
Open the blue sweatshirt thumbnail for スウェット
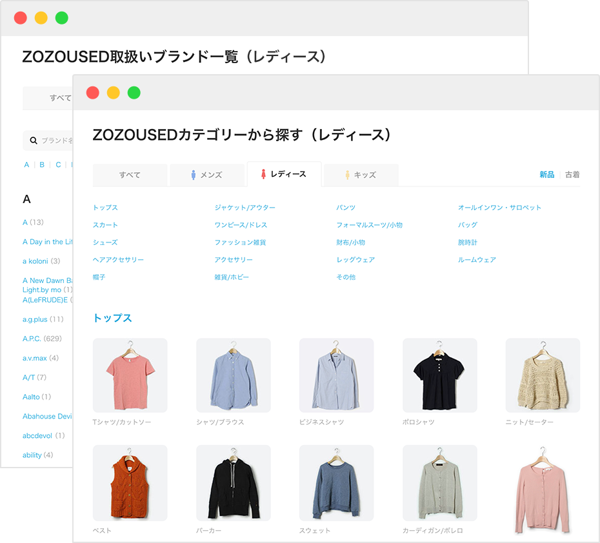pos(336,482)
